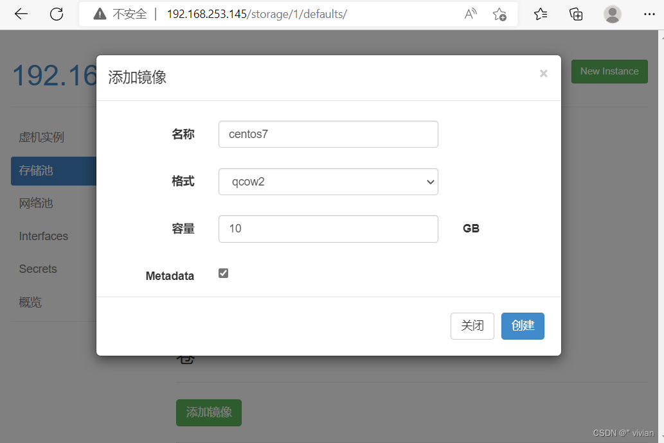Click the 不安全 site security warning
The height and width of the screenshot is (443, 664).
pos(128,13)
